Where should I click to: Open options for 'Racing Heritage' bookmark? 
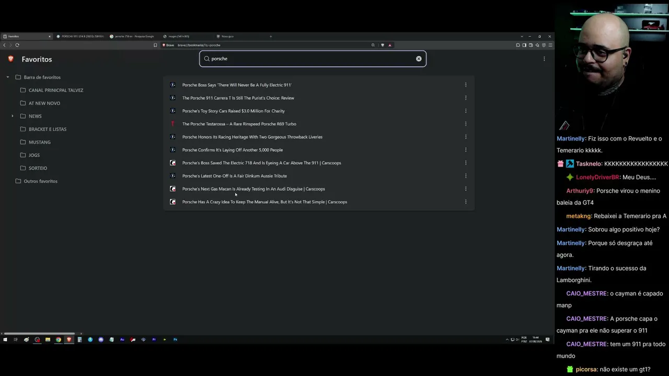click(x=466, y=137)
